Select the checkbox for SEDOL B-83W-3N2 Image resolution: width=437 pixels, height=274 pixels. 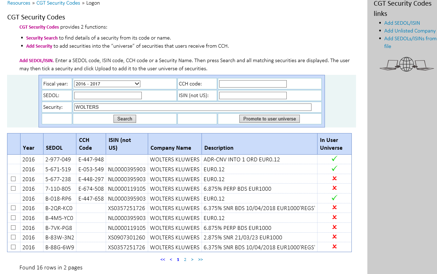13,237
